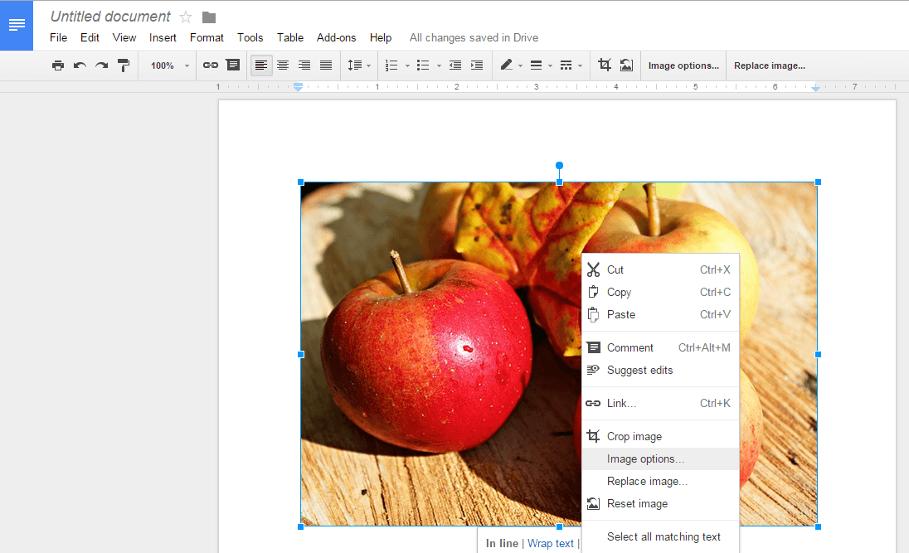Viewport: 909px width, 553px height.
Task: Choose Image options from the context menu
Action: (x=645, y=458)
